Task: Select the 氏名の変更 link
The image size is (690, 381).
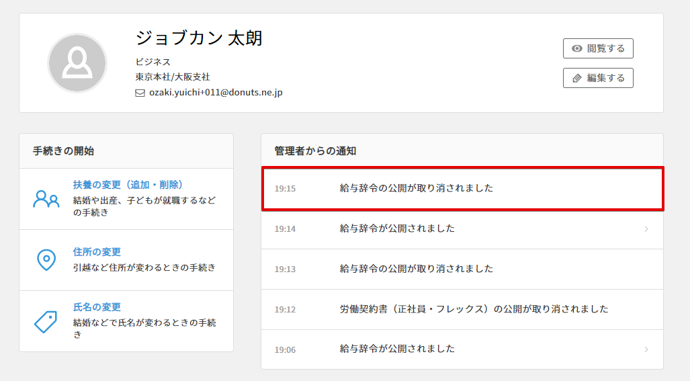Action: coord(97,307)
